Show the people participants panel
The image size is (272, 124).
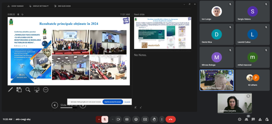246,119
